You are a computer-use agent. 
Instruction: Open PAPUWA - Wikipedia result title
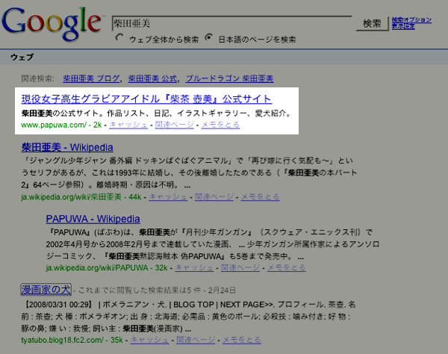click(93, 219)
